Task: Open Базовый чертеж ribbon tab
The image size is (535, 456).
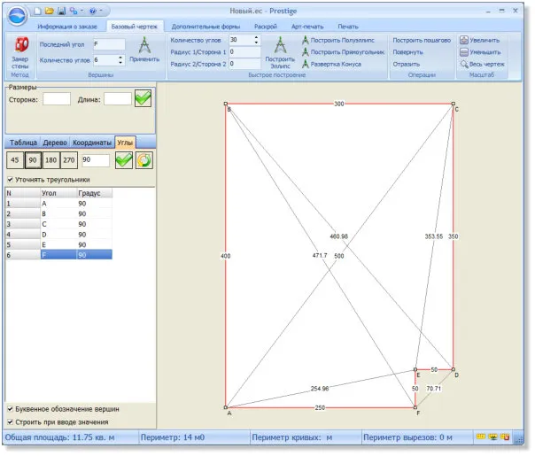Action: point(135,27)
